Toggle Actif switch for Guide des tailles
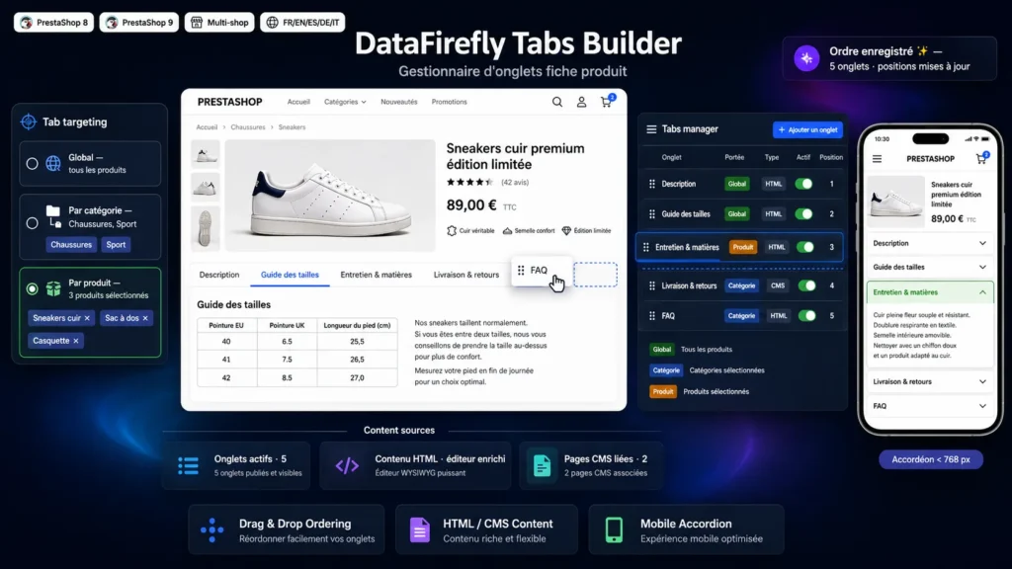 pyautogui.click(x=803, y=214)
